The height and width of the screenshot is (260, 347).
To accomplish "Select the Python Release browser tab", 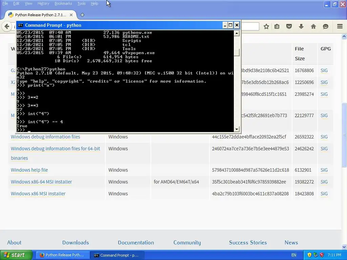I will click(x=41, y=15).
